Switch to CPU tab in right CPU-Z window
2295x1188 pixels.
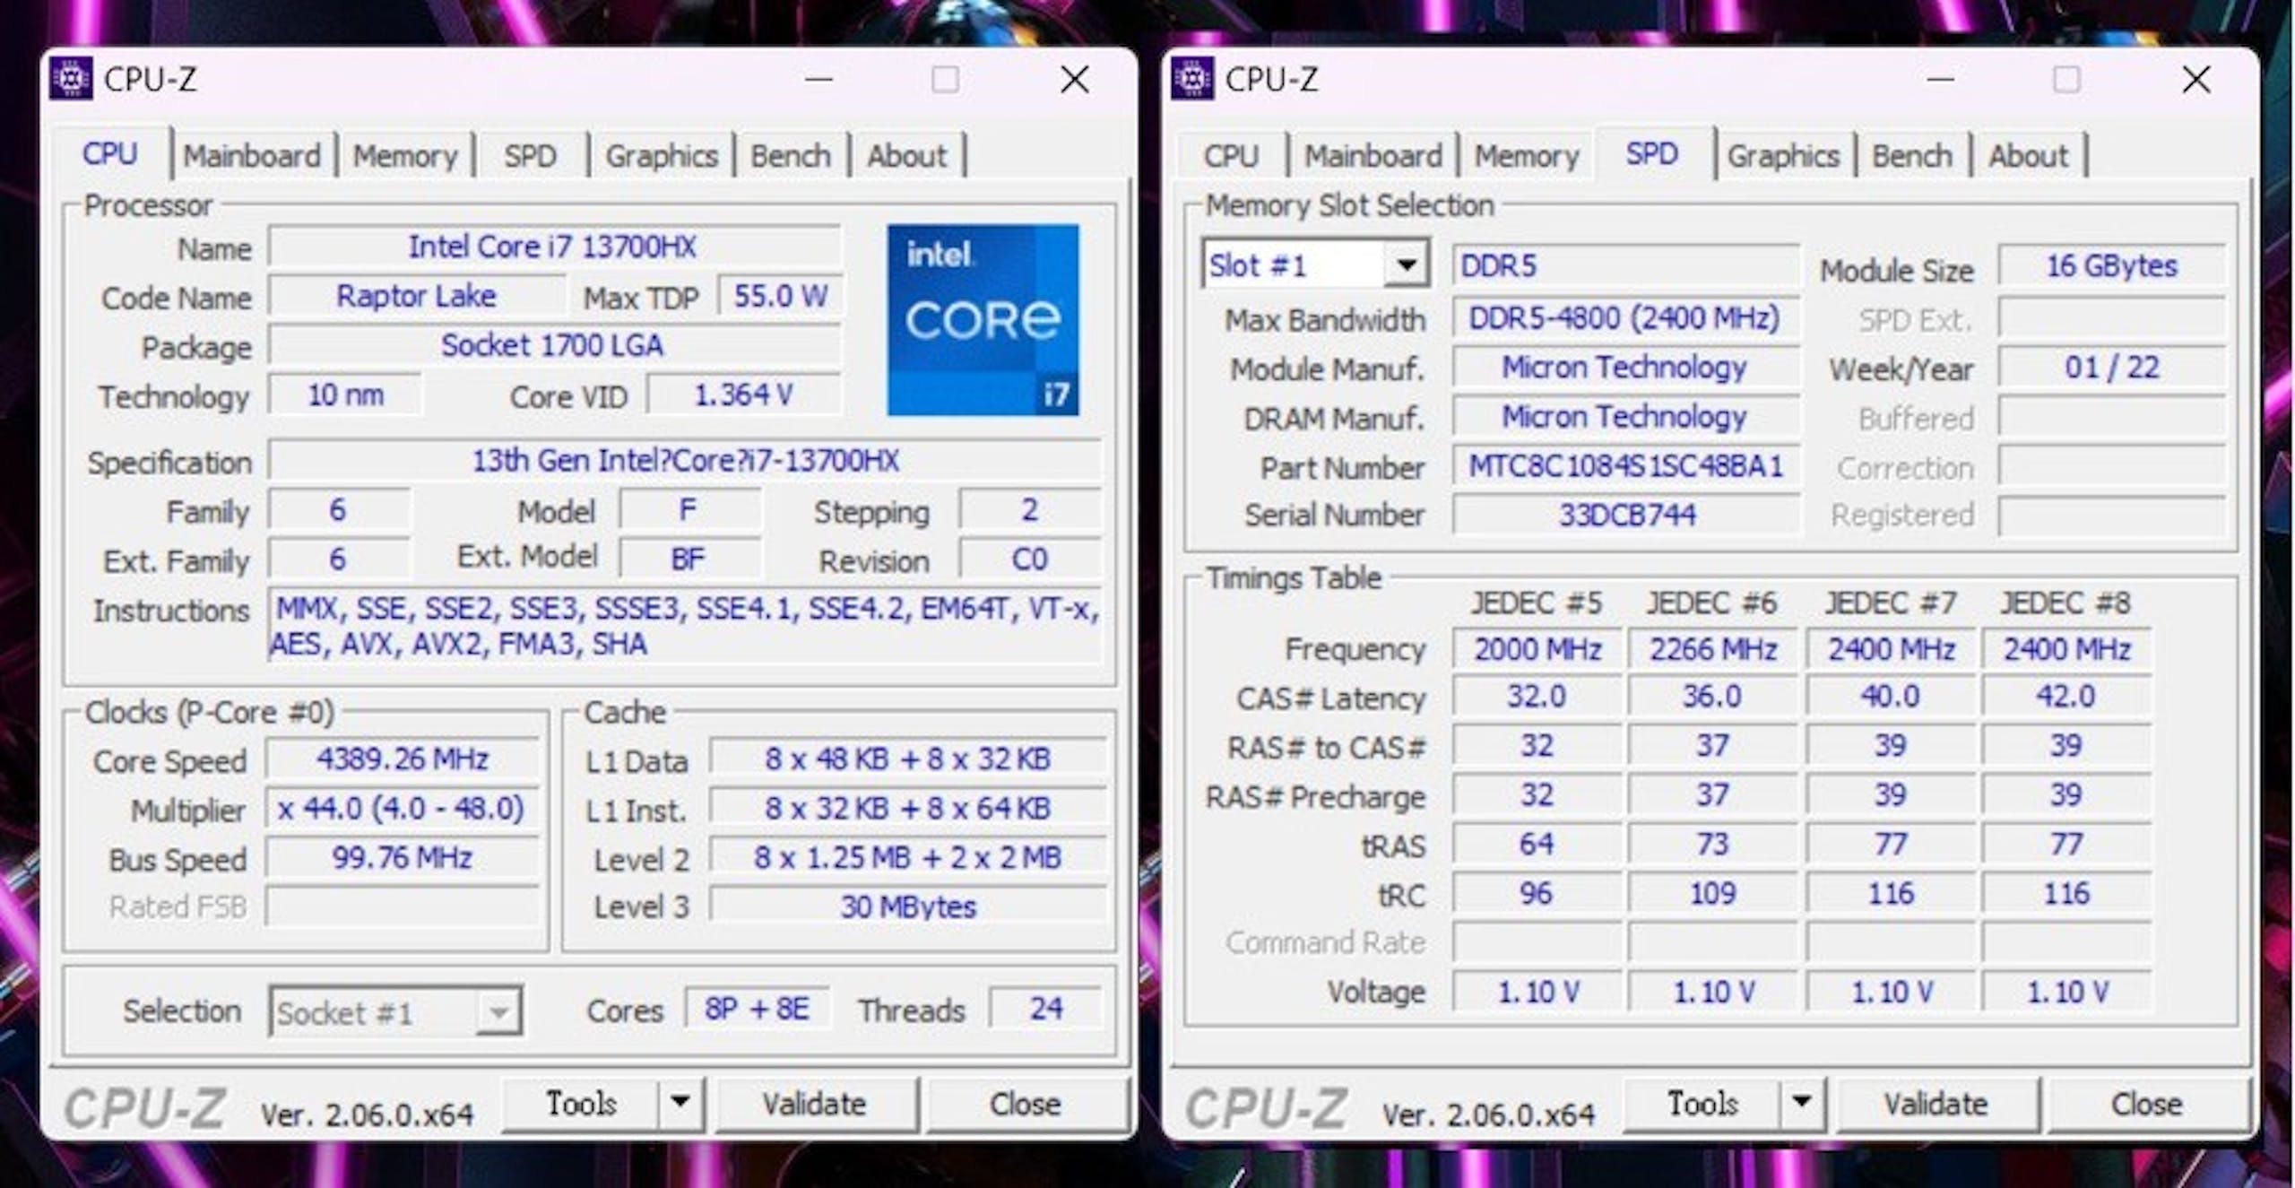[1231, 156]
